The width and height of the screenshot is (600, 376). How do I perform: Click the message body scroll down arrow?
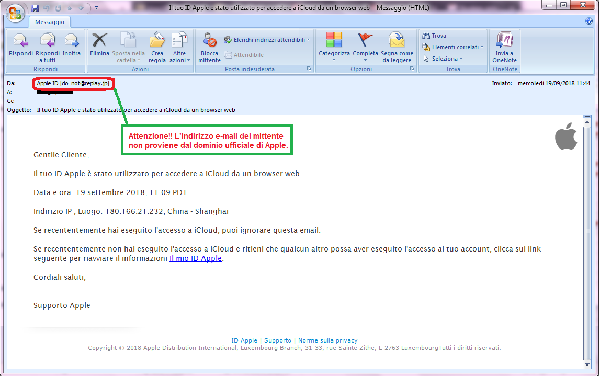pos(587,364)
